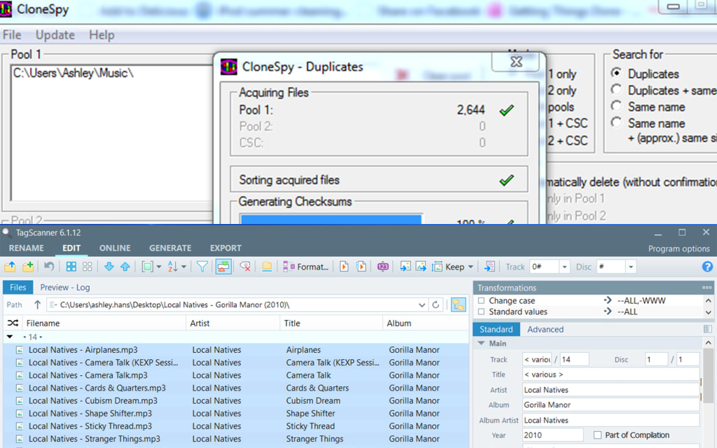Click the single page play icon

click(344, 267)
